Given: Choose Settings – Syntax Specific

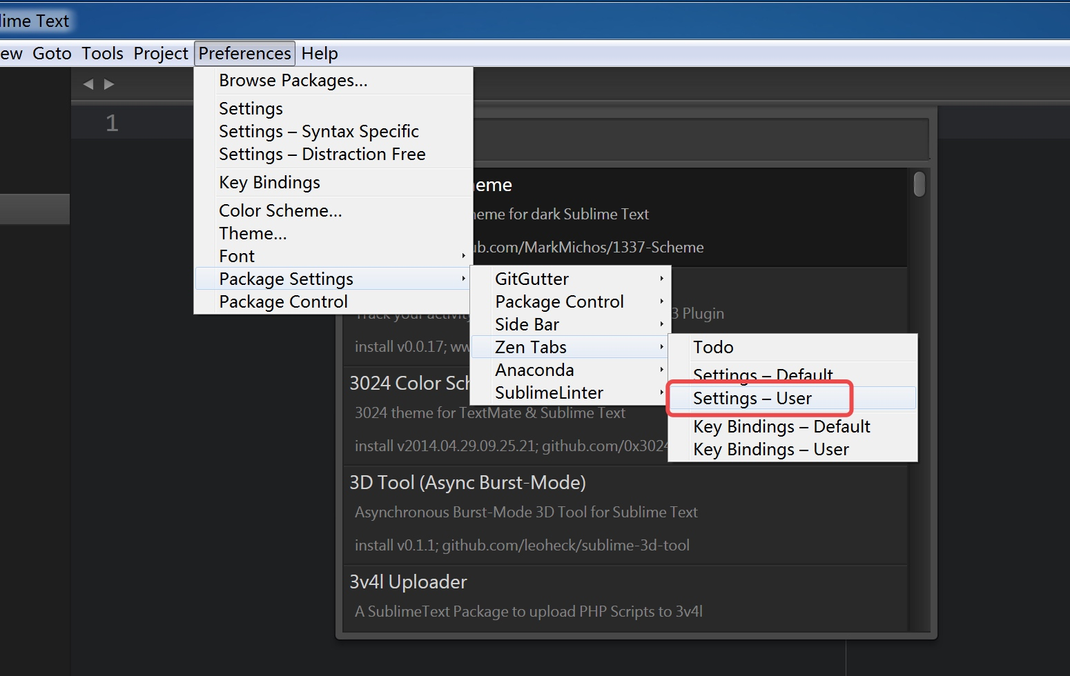Looking at the screenshot, I should click(333, 132).
